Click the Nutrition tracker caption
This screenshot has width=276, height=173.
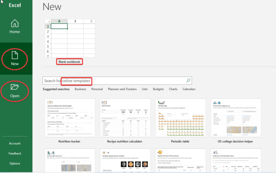(x=69, y=142)
